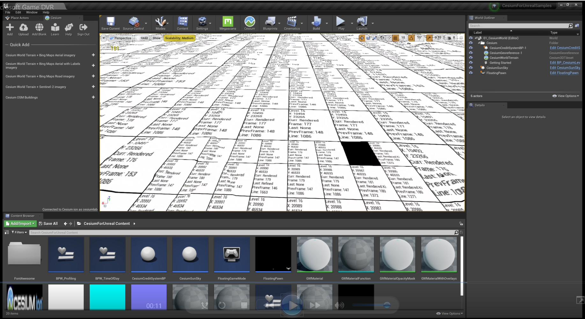The height and width of the screenshot is (319, 585).
Task: Toggle grid snapping in the viewport toolbar
Action: coord(395,38)
